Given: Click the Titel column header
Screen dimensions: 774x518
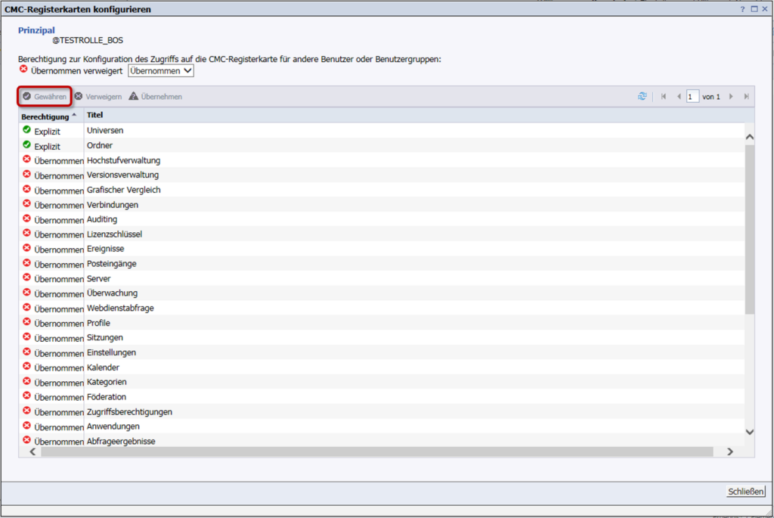Looking at the screenshot, I should (x=95, y=116).
